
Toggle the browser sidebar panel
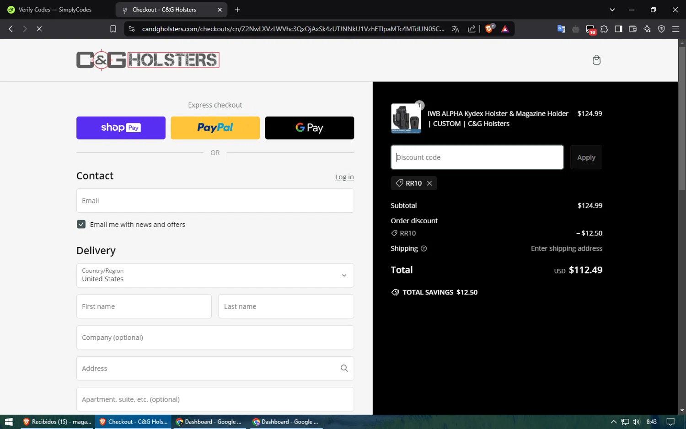[x=618, y=29]
